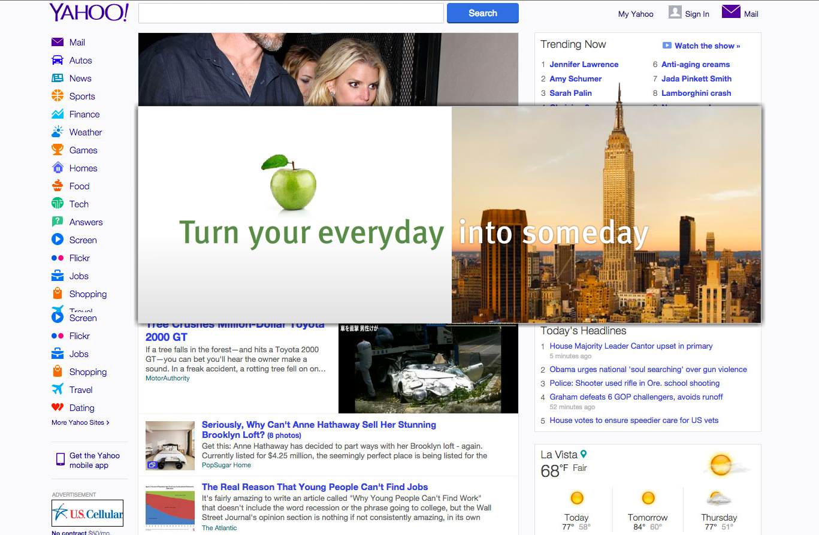Click the location pin next to La Vista

point(584,454)
